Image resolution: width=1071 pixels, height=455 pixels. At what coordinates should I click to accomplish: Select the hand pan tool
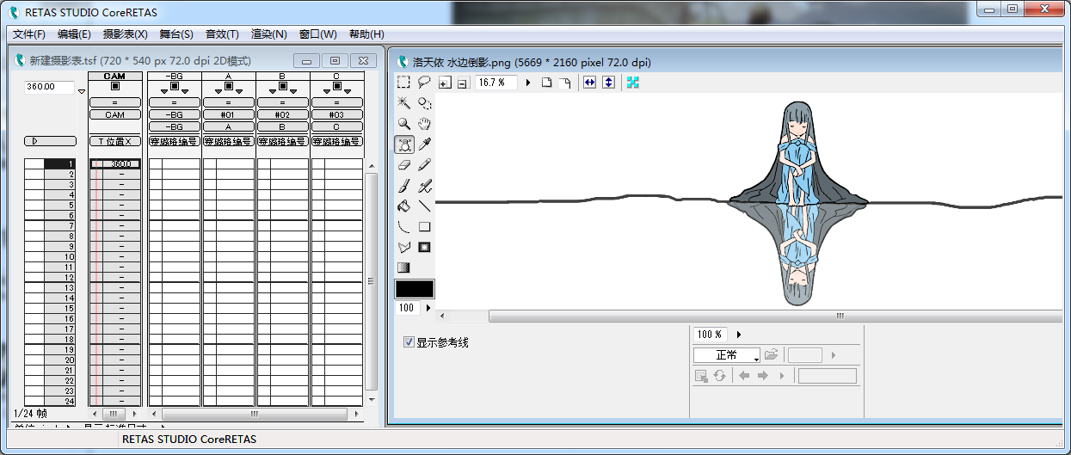(x=424, y=124)
